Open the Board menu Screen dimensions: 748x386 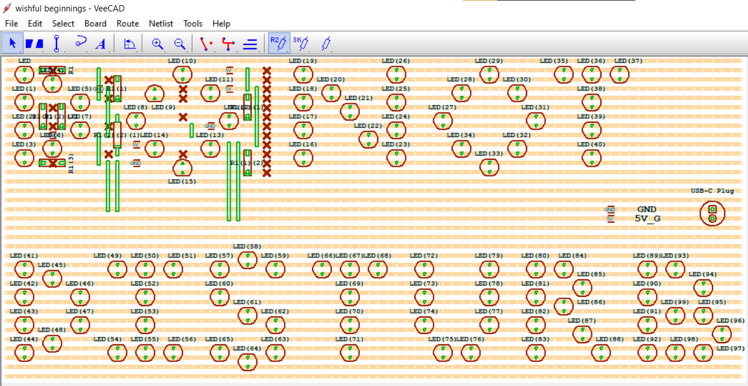[95, 23]
